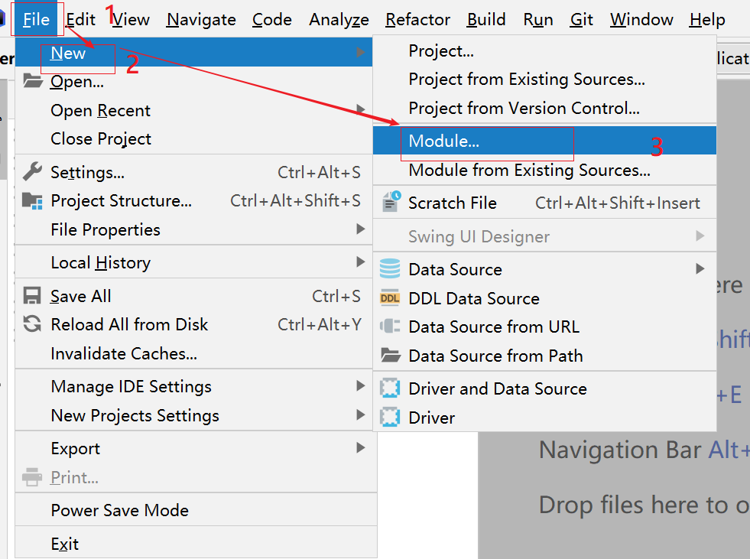Open the View menu
750x559 pixels.
pyautogui.click(x=131, y=20)
